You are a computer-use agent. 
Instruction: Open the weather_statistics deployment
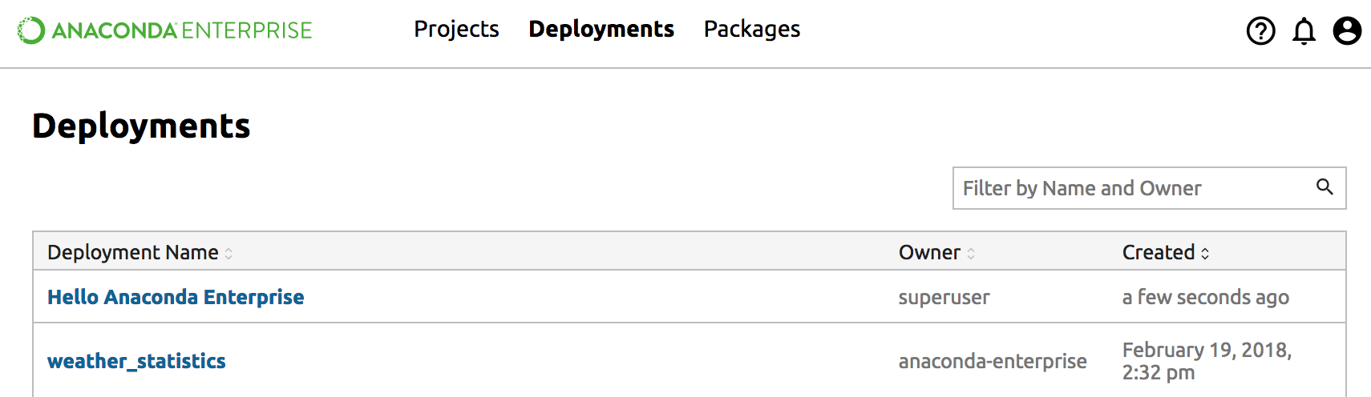tap(136, 361)
